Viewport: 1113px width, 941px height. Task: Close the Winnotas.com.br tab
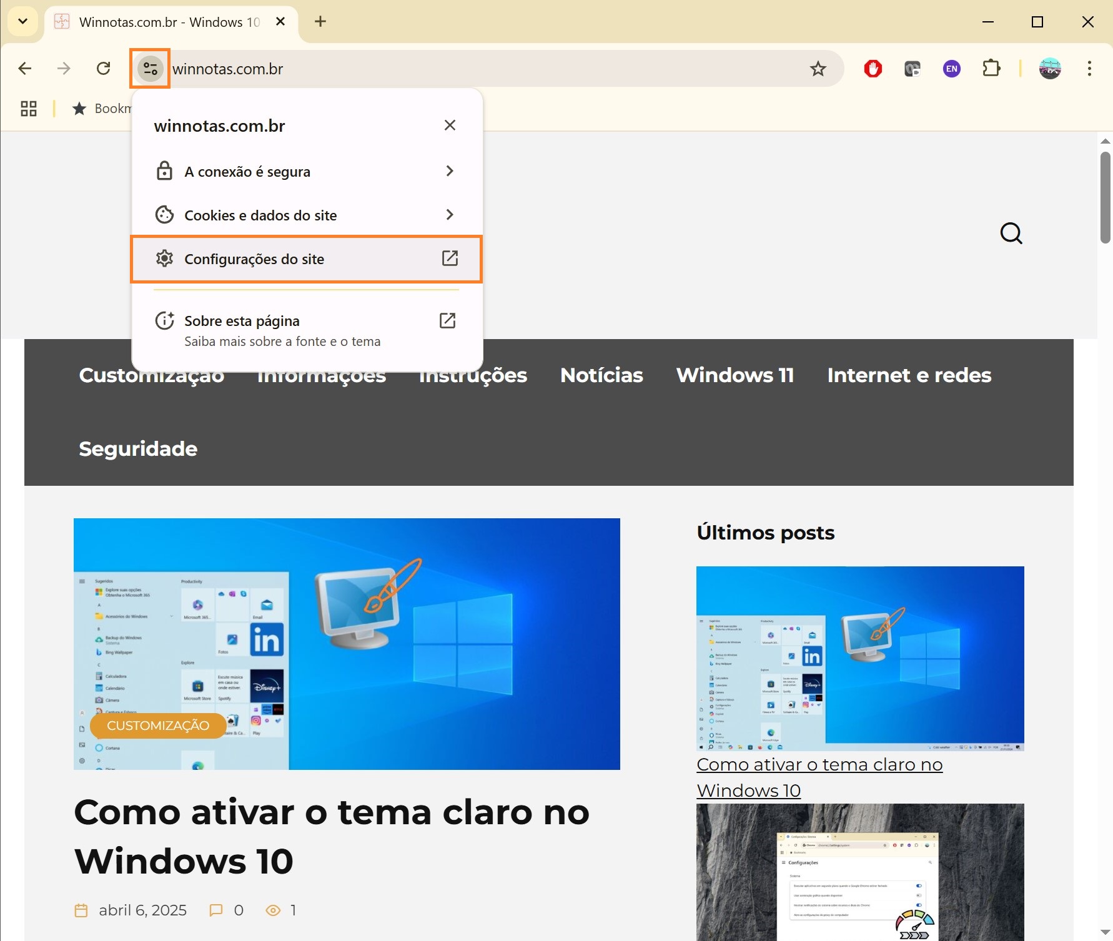pos(280,22)
